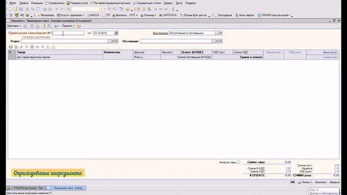Open the Окна menu
The width and height of the screenshot is (347, 195).
click(179, 3)
